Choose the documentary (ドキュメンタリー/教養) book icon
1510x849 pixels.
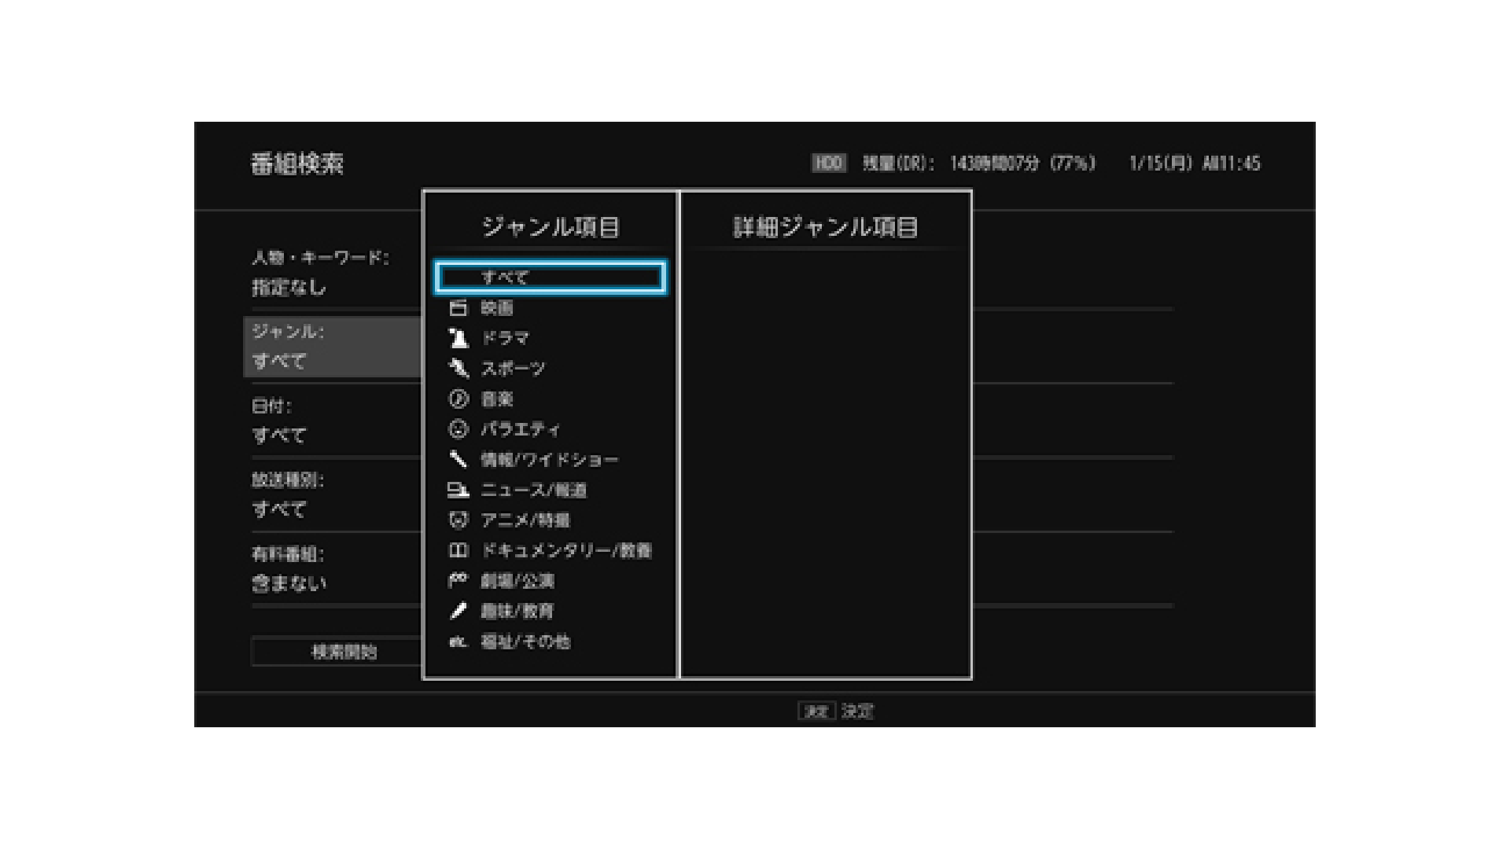[458, 550]
